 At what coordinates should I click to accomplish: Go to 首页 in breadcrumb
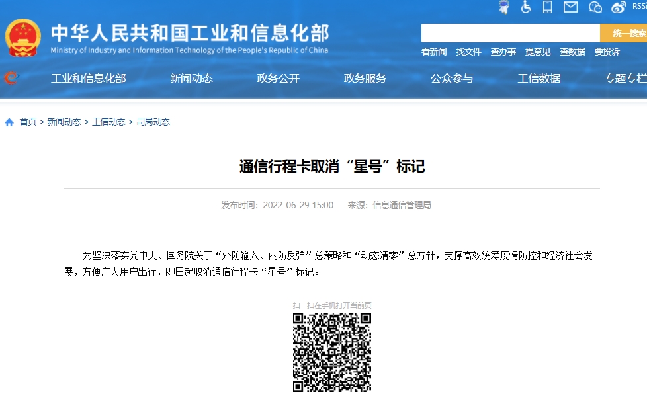[x=28, y=122]
